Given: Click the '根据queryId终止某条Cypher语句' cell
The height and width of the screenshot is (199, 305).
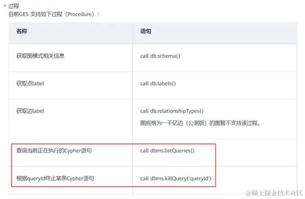Looking at the screenshot, I should click(55, 178).
